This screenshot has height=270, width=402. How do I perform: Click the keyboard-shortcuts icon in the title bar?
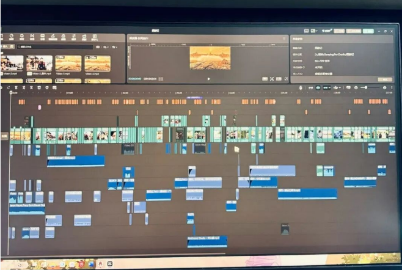pos(306,31)
